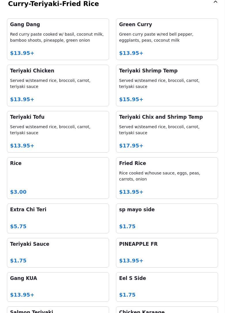Choose Teriyaki Chicken from the menu

(x=58, y=85)
